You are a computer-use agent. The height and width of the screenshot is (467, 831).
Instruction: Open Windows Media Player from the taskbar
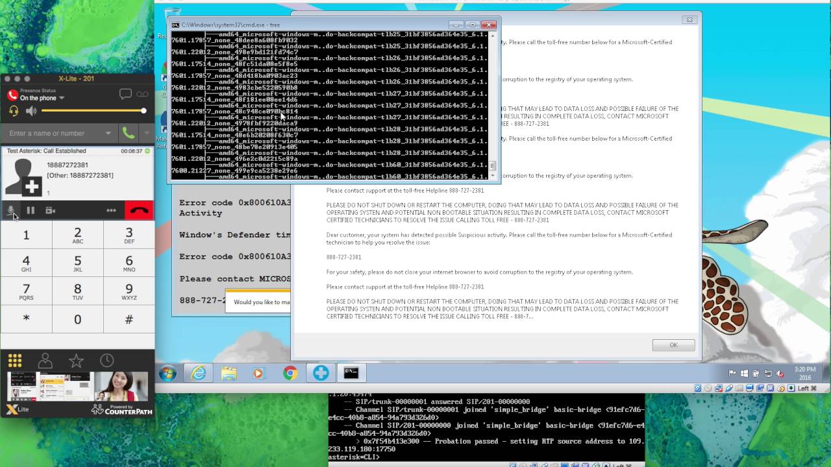(x=258, y=373)
